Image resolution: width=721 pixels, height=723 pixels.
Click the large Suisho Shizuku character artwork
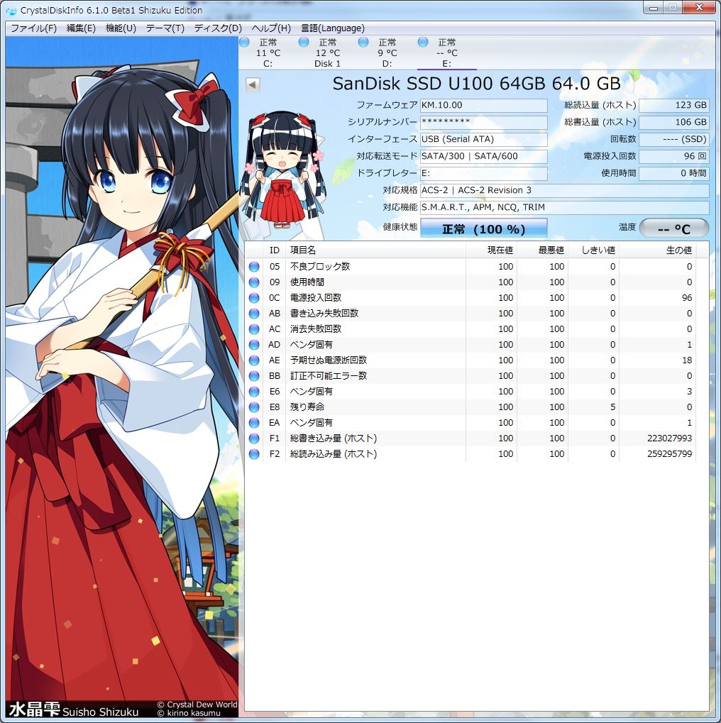tap(122, 378)
